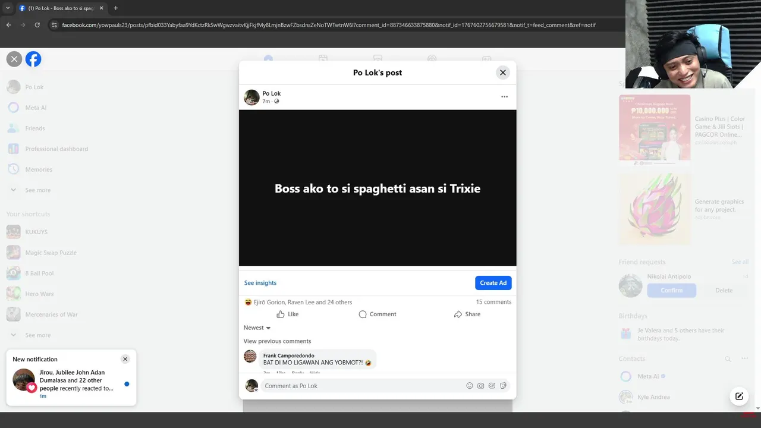Click the Create Ad button
Viewport: 761px width, 428px height.
click(x=493, y=283)
